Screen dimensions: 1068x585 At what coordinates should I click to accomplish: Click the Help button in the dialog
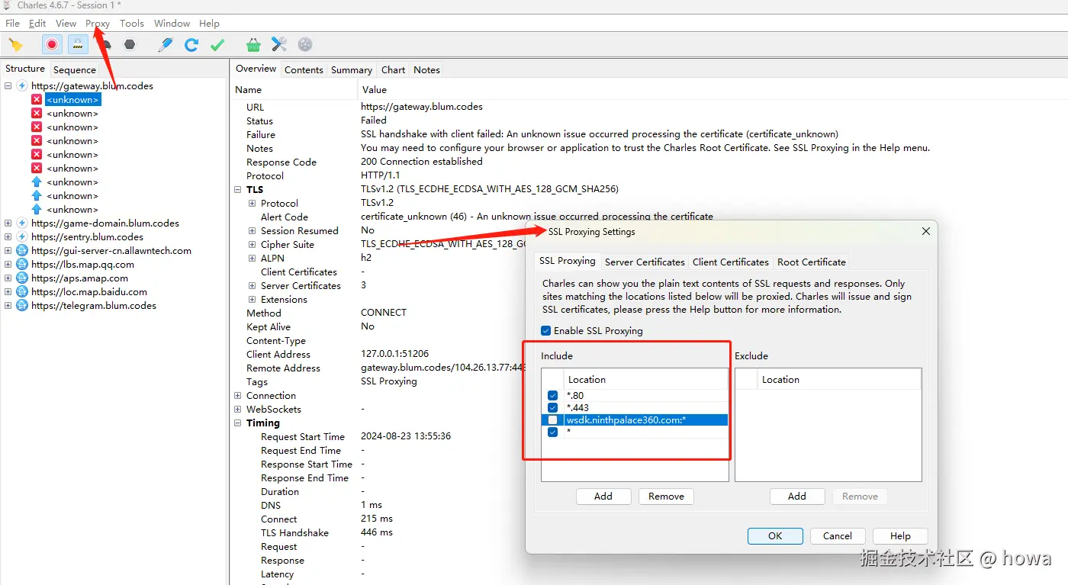tap(900, 536)
